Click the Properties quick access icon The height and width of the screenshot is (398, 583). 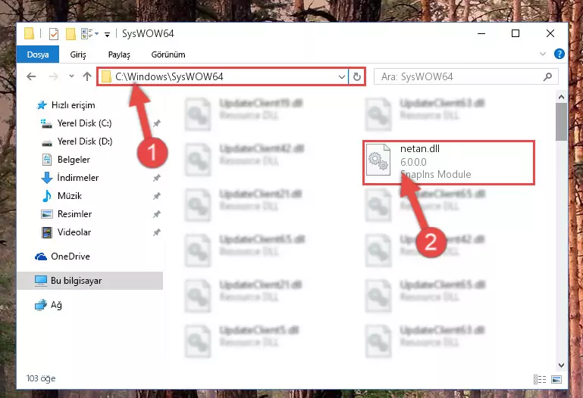tap(54, 34)
